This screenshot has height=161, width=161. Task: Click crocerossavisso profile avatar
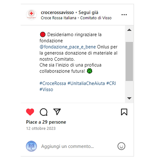click(31, 15)
